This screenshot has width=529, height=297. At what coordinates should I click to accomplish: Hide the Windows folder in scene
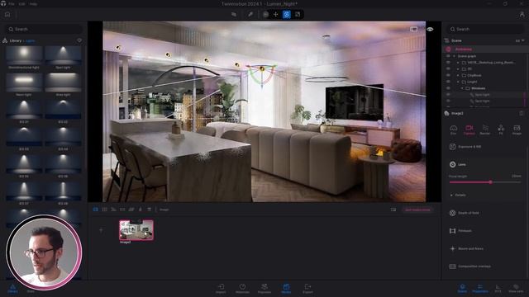pyautogui.click(x=448, y=88)
